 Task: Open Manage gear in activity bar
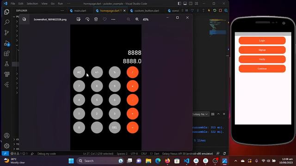pyautogui.click(x=6, y=146)
